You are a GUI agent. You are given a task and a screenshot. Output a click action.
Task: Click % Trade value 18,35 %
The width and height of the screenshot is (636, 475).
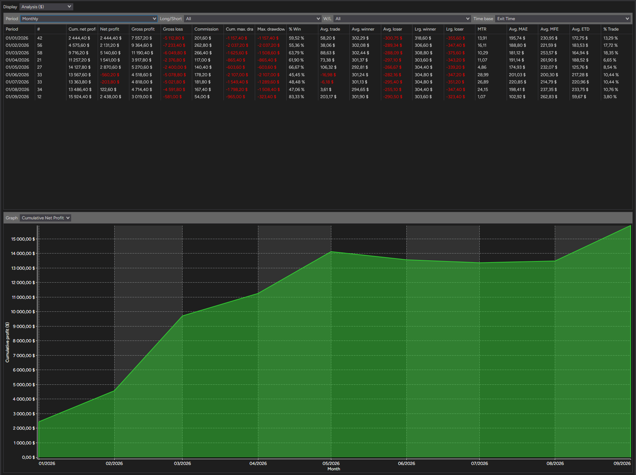pos(611,53)
